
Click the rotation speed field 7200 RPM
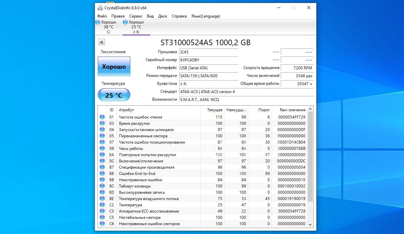(297, 68)
